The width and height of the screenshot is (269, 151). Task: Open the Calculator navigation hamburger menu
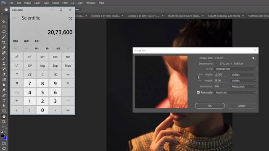tap(15, 18)
